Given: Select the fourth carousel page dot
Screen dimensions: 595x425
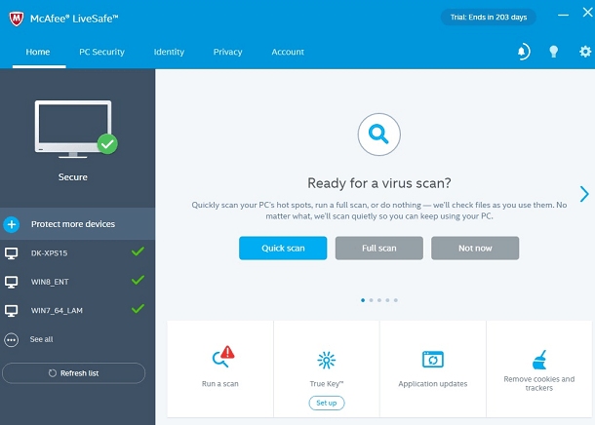Looking at the screenshot, I should (387, 300).
